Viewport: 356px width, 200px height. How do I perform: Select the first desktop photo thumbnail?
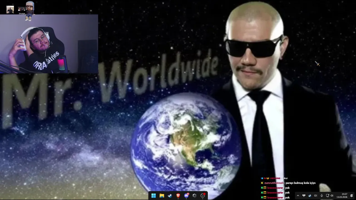point(10,9)
